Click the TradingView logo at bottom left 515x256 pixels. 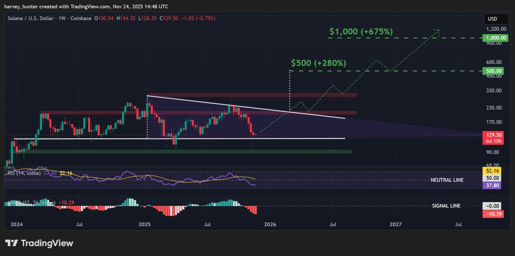point(39,243)
